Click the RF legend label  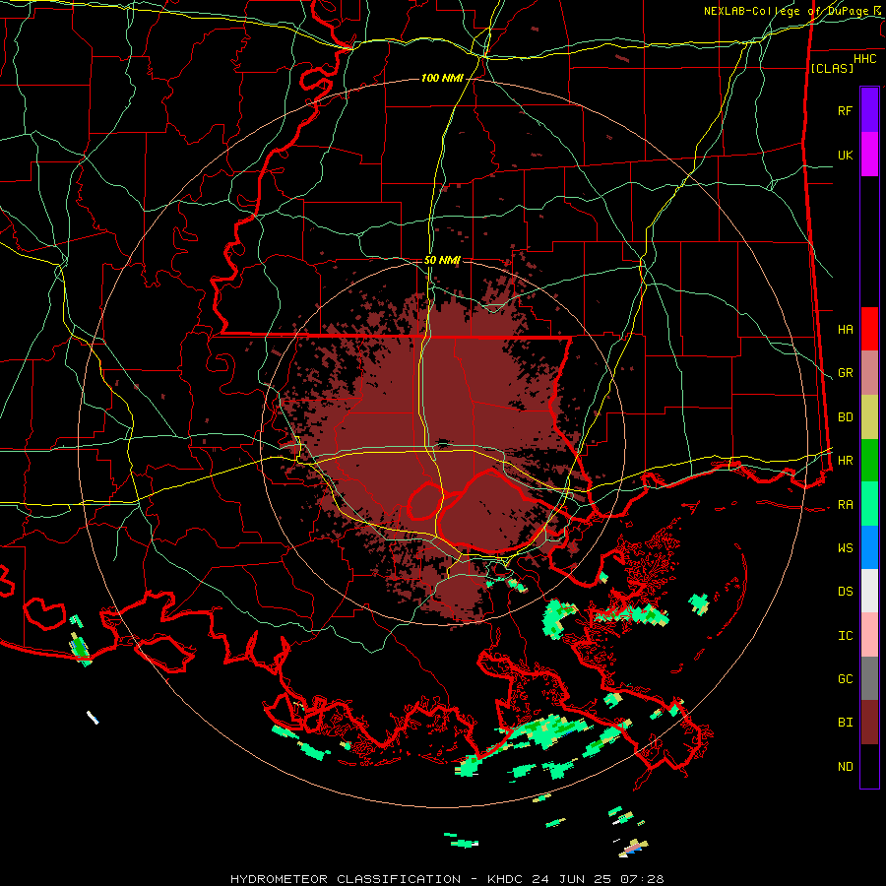[x=845, y=110]
